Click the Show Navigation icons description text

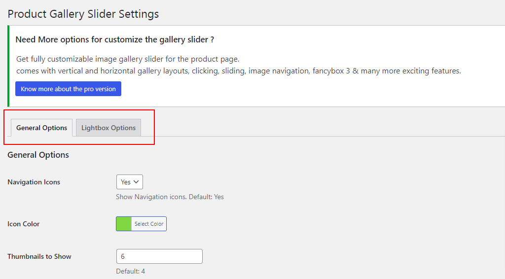(170, 197)
